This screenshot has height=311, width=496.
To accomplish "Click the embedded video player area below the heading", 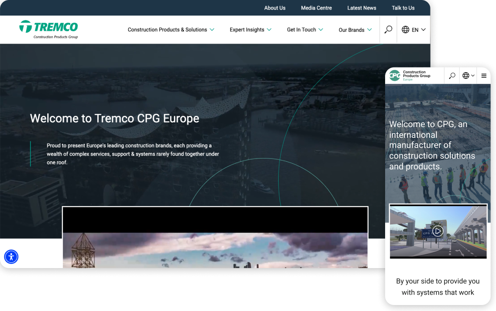I will pyautogui.click(x=215, y=238).
